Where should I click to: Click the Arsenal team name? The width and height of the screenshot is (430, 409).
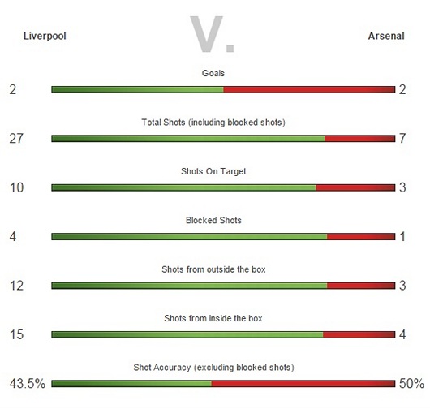tap(386, 36)
